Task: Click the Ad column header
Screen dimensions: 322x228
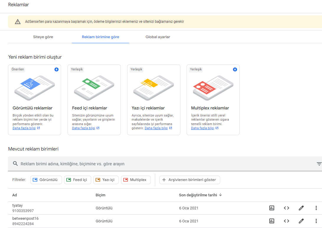Action: pos(14,195)
